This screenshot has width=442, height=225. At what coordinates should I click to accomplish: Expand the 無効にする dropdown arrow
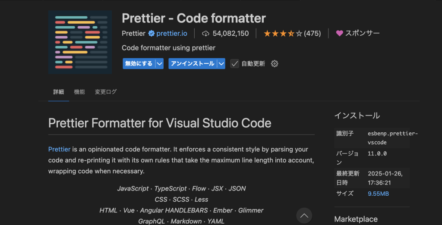click(160, 63)
